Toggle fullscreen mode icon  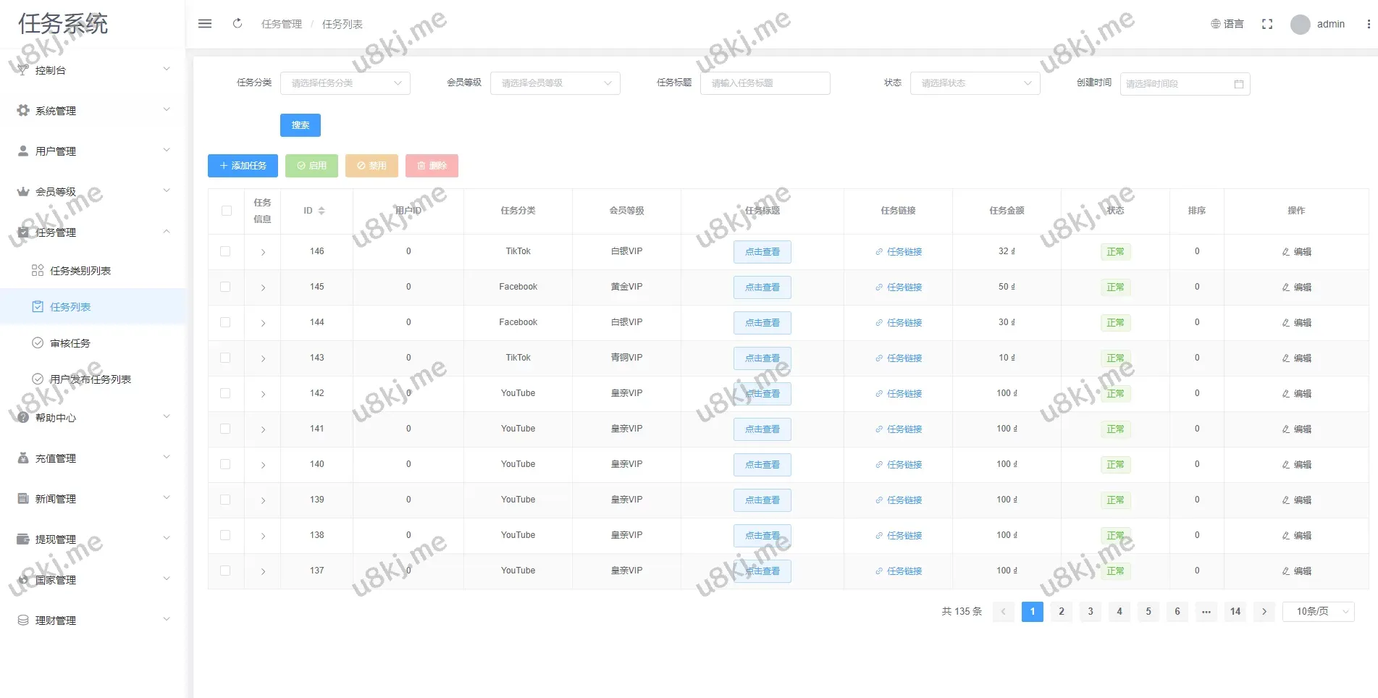pos(1266,24)
